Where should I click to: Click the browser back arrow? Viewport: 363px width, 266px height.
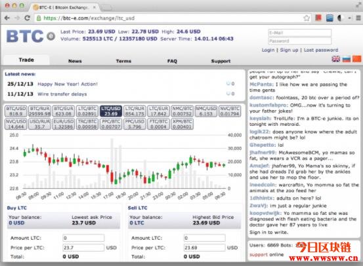[x=7, y=18]
